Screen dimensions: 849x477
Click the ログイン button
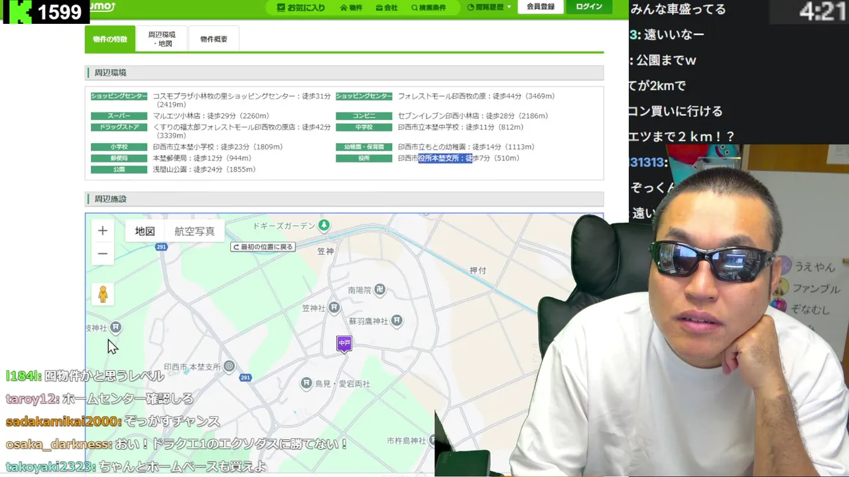589,7
